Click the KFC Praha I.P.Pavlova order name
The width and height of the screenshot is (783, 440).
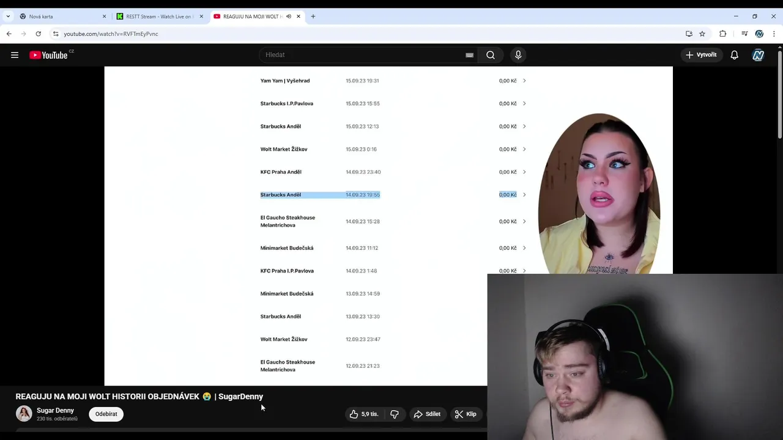click(287, 271)
